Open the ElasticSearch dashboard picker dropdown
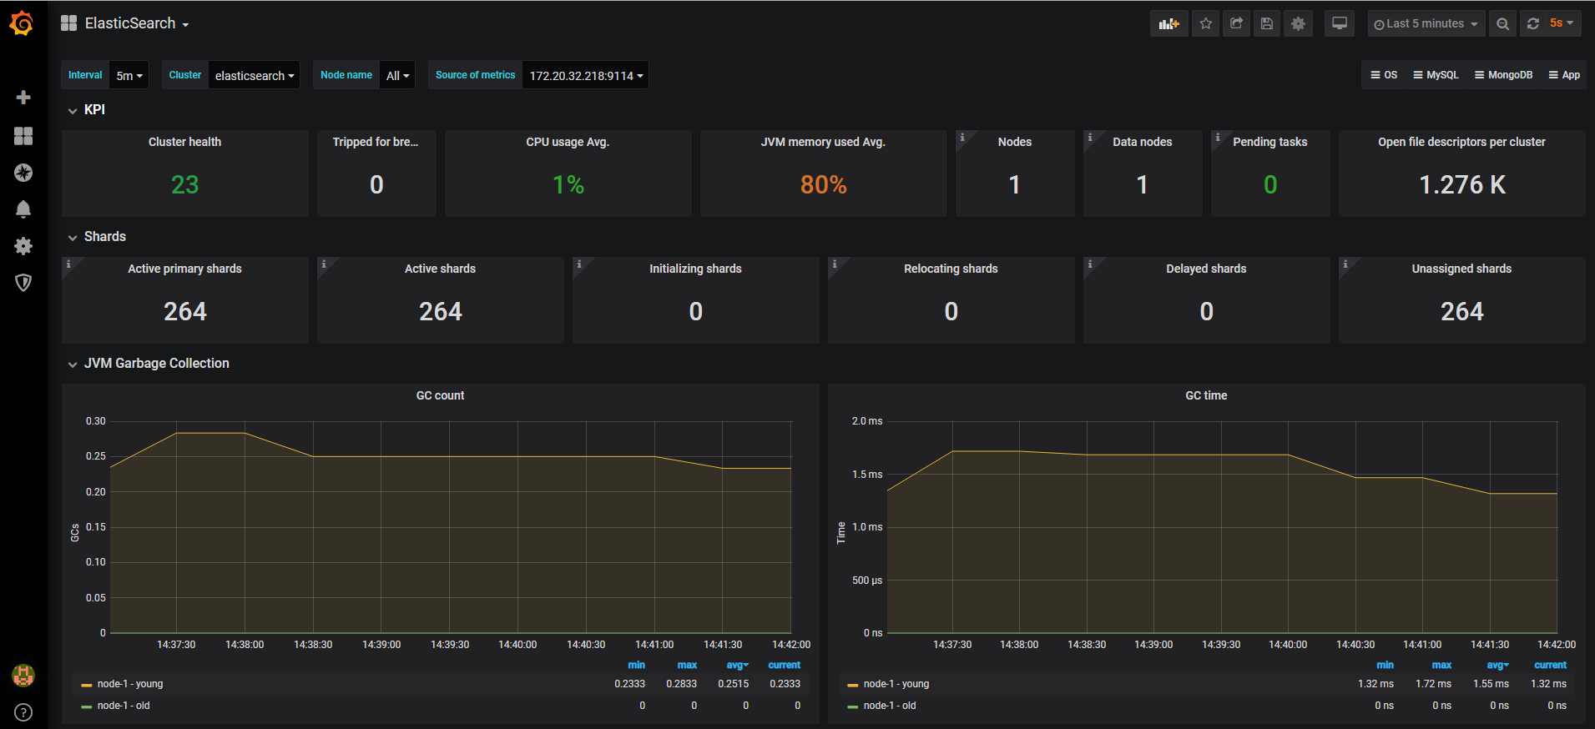 click(x=125, y=23)
